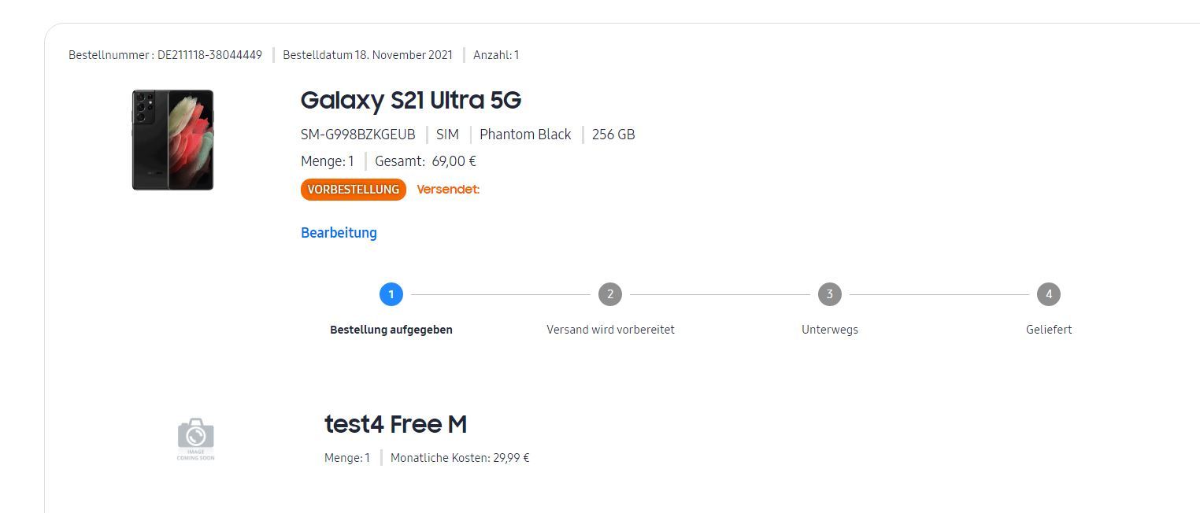Image resolution: width=1200 pixels, height=513 pixels.
Task: Click the Monatliche Kosten 29,99 € text
Action: 460,458
